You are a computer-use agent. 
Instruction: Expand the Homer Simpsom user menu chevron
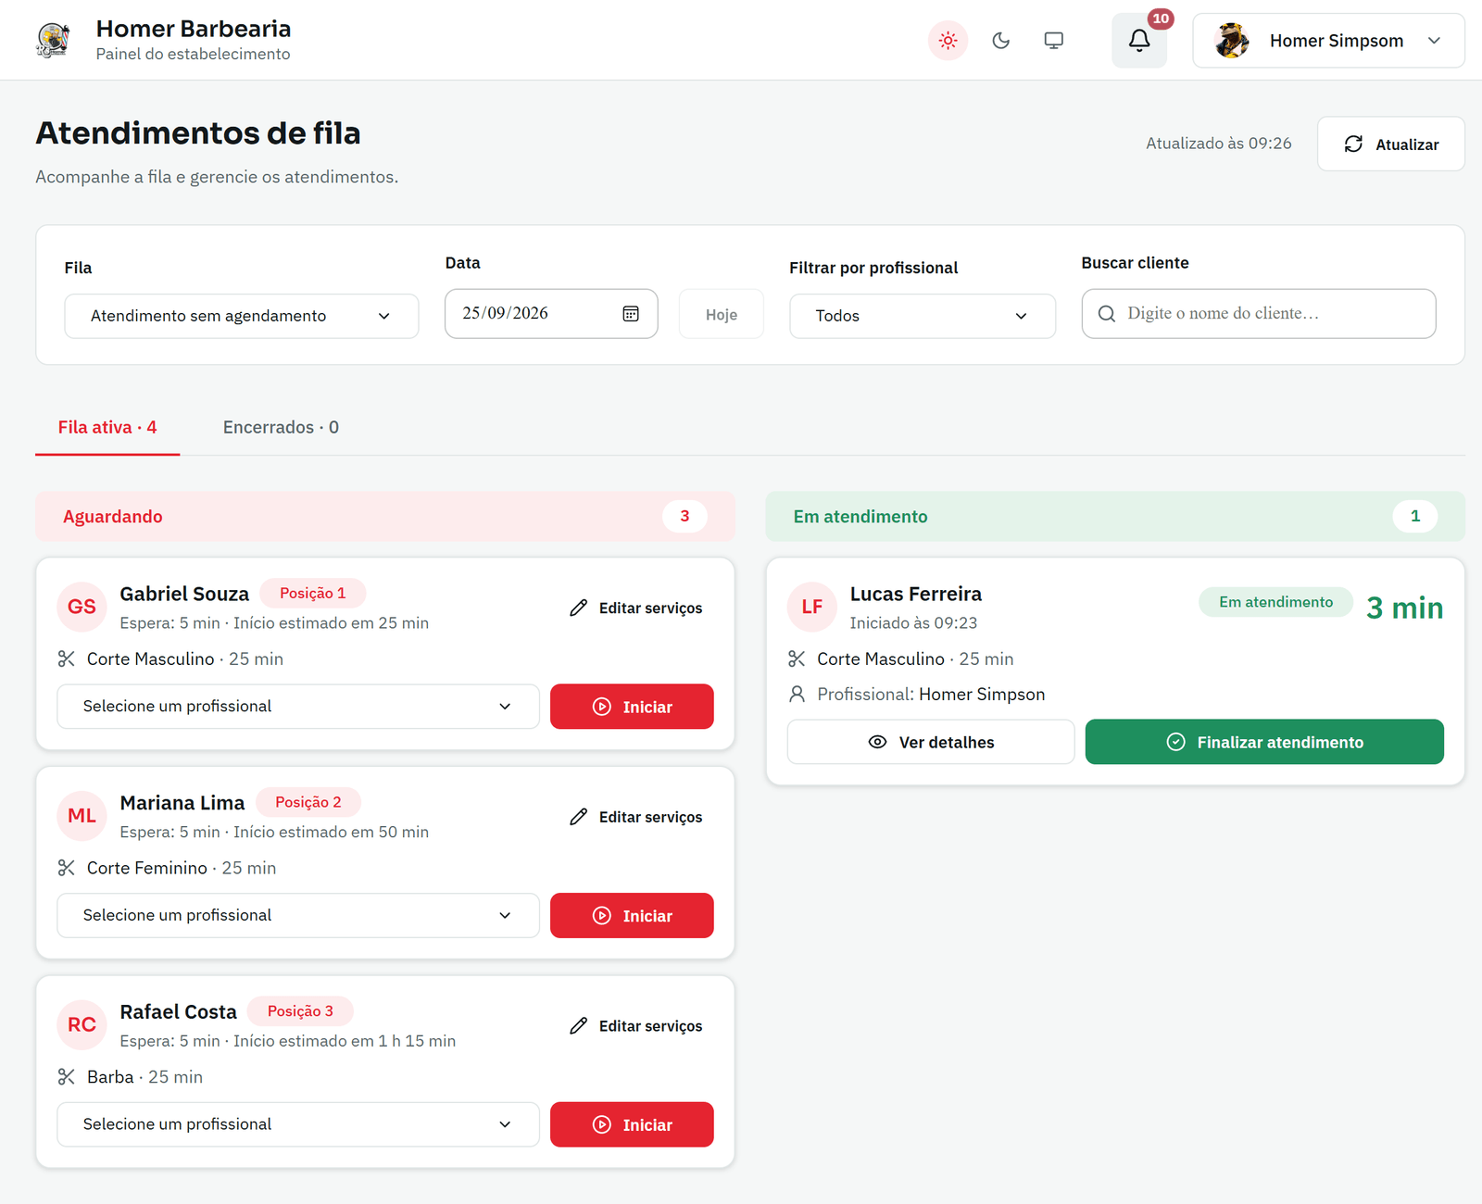(1434, 41)
